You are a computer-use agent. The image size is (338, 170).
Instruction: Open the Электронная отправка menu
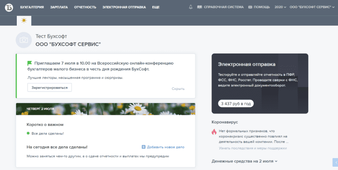click(x=124, y=7)
